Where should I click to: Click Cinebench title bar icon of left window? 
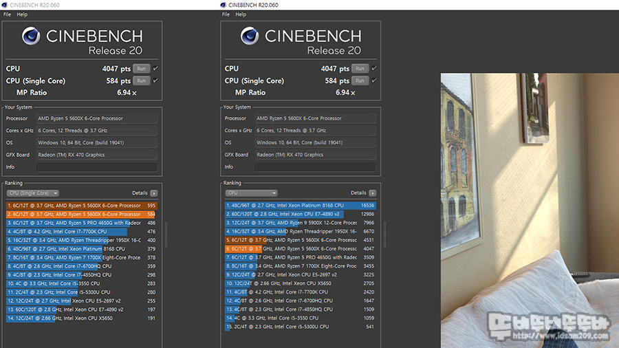[4, 5]
